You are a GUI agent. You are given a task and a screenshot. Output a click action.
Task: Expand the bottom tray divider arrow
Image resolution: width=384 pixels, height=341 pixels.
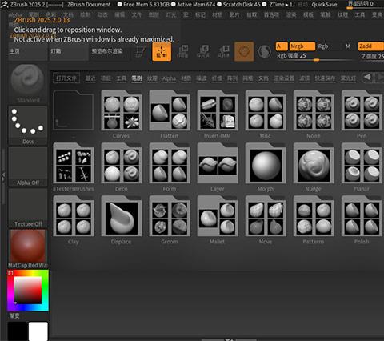pyautogui.click(x=230, y=339)
